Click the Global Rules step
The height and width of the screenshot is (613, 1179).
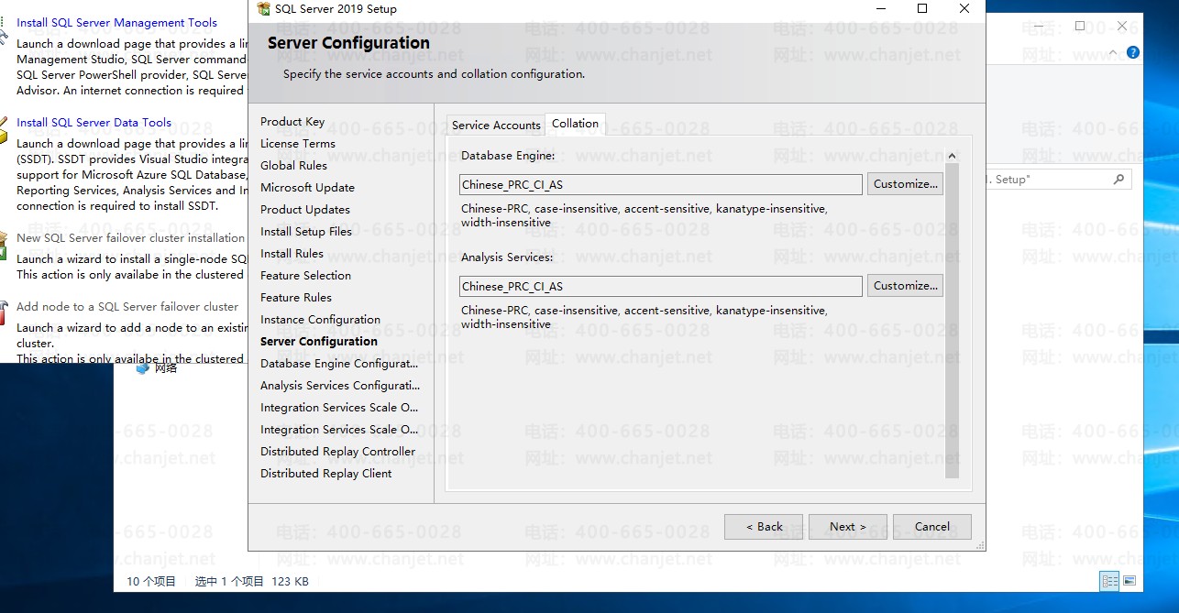pos(293,166)
